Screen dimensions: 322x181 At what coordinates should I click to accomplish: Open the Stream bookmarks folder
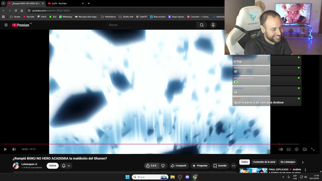click(x=15, y=17)
